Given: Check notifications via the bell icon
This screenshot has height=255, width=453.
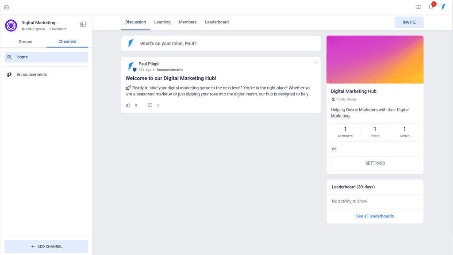Looking at the screenshot, I should click(x=431, y=7).
